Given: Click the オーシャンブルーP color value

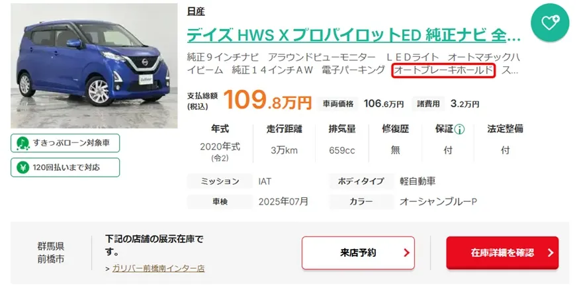Looking at the screenshot, I should (438, 202).
